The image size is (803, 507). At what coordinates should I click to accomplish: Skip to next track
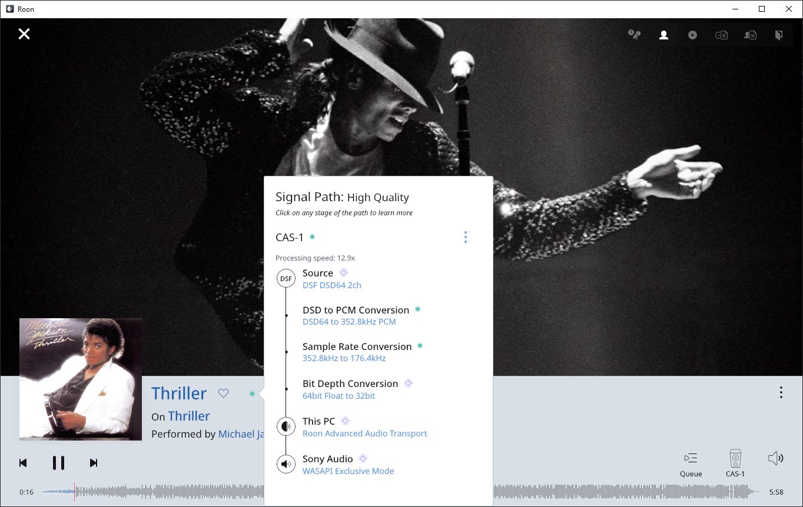coord(94,463)
